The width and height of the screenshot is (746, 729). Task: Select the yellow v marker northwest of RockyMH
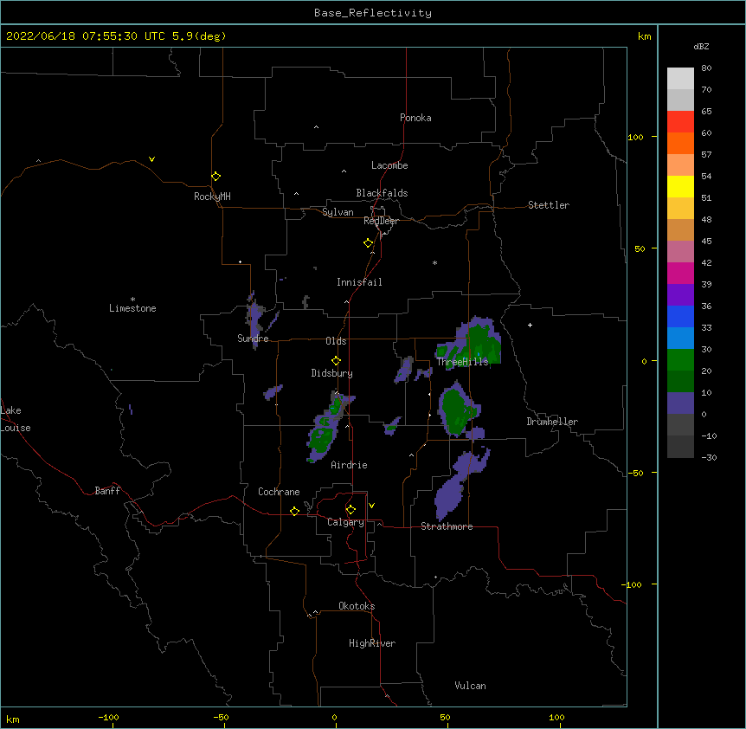point(151,159)
